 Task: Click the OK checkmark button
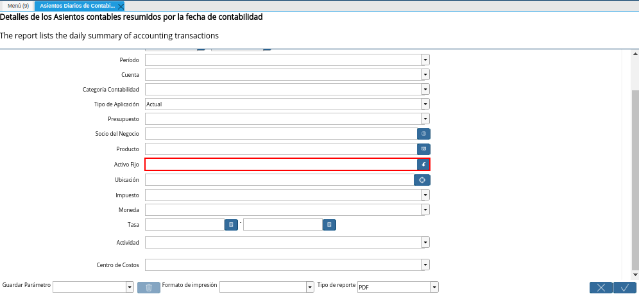[x=625, y=288]
